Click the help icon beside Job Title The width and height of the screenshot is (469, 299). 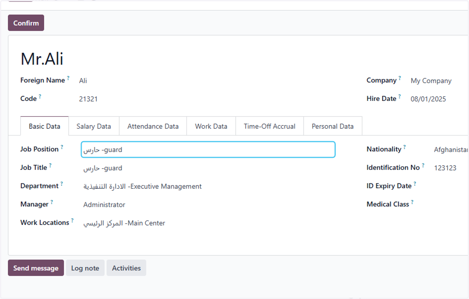[x=50, y=165]
